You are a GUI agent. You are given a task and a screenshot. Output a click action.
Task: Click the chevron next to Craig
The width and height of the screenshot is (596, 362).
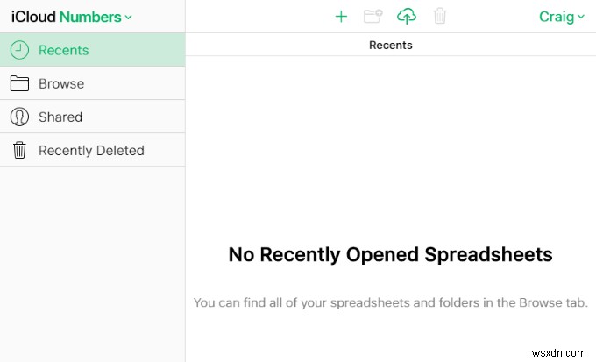[580, 17]
